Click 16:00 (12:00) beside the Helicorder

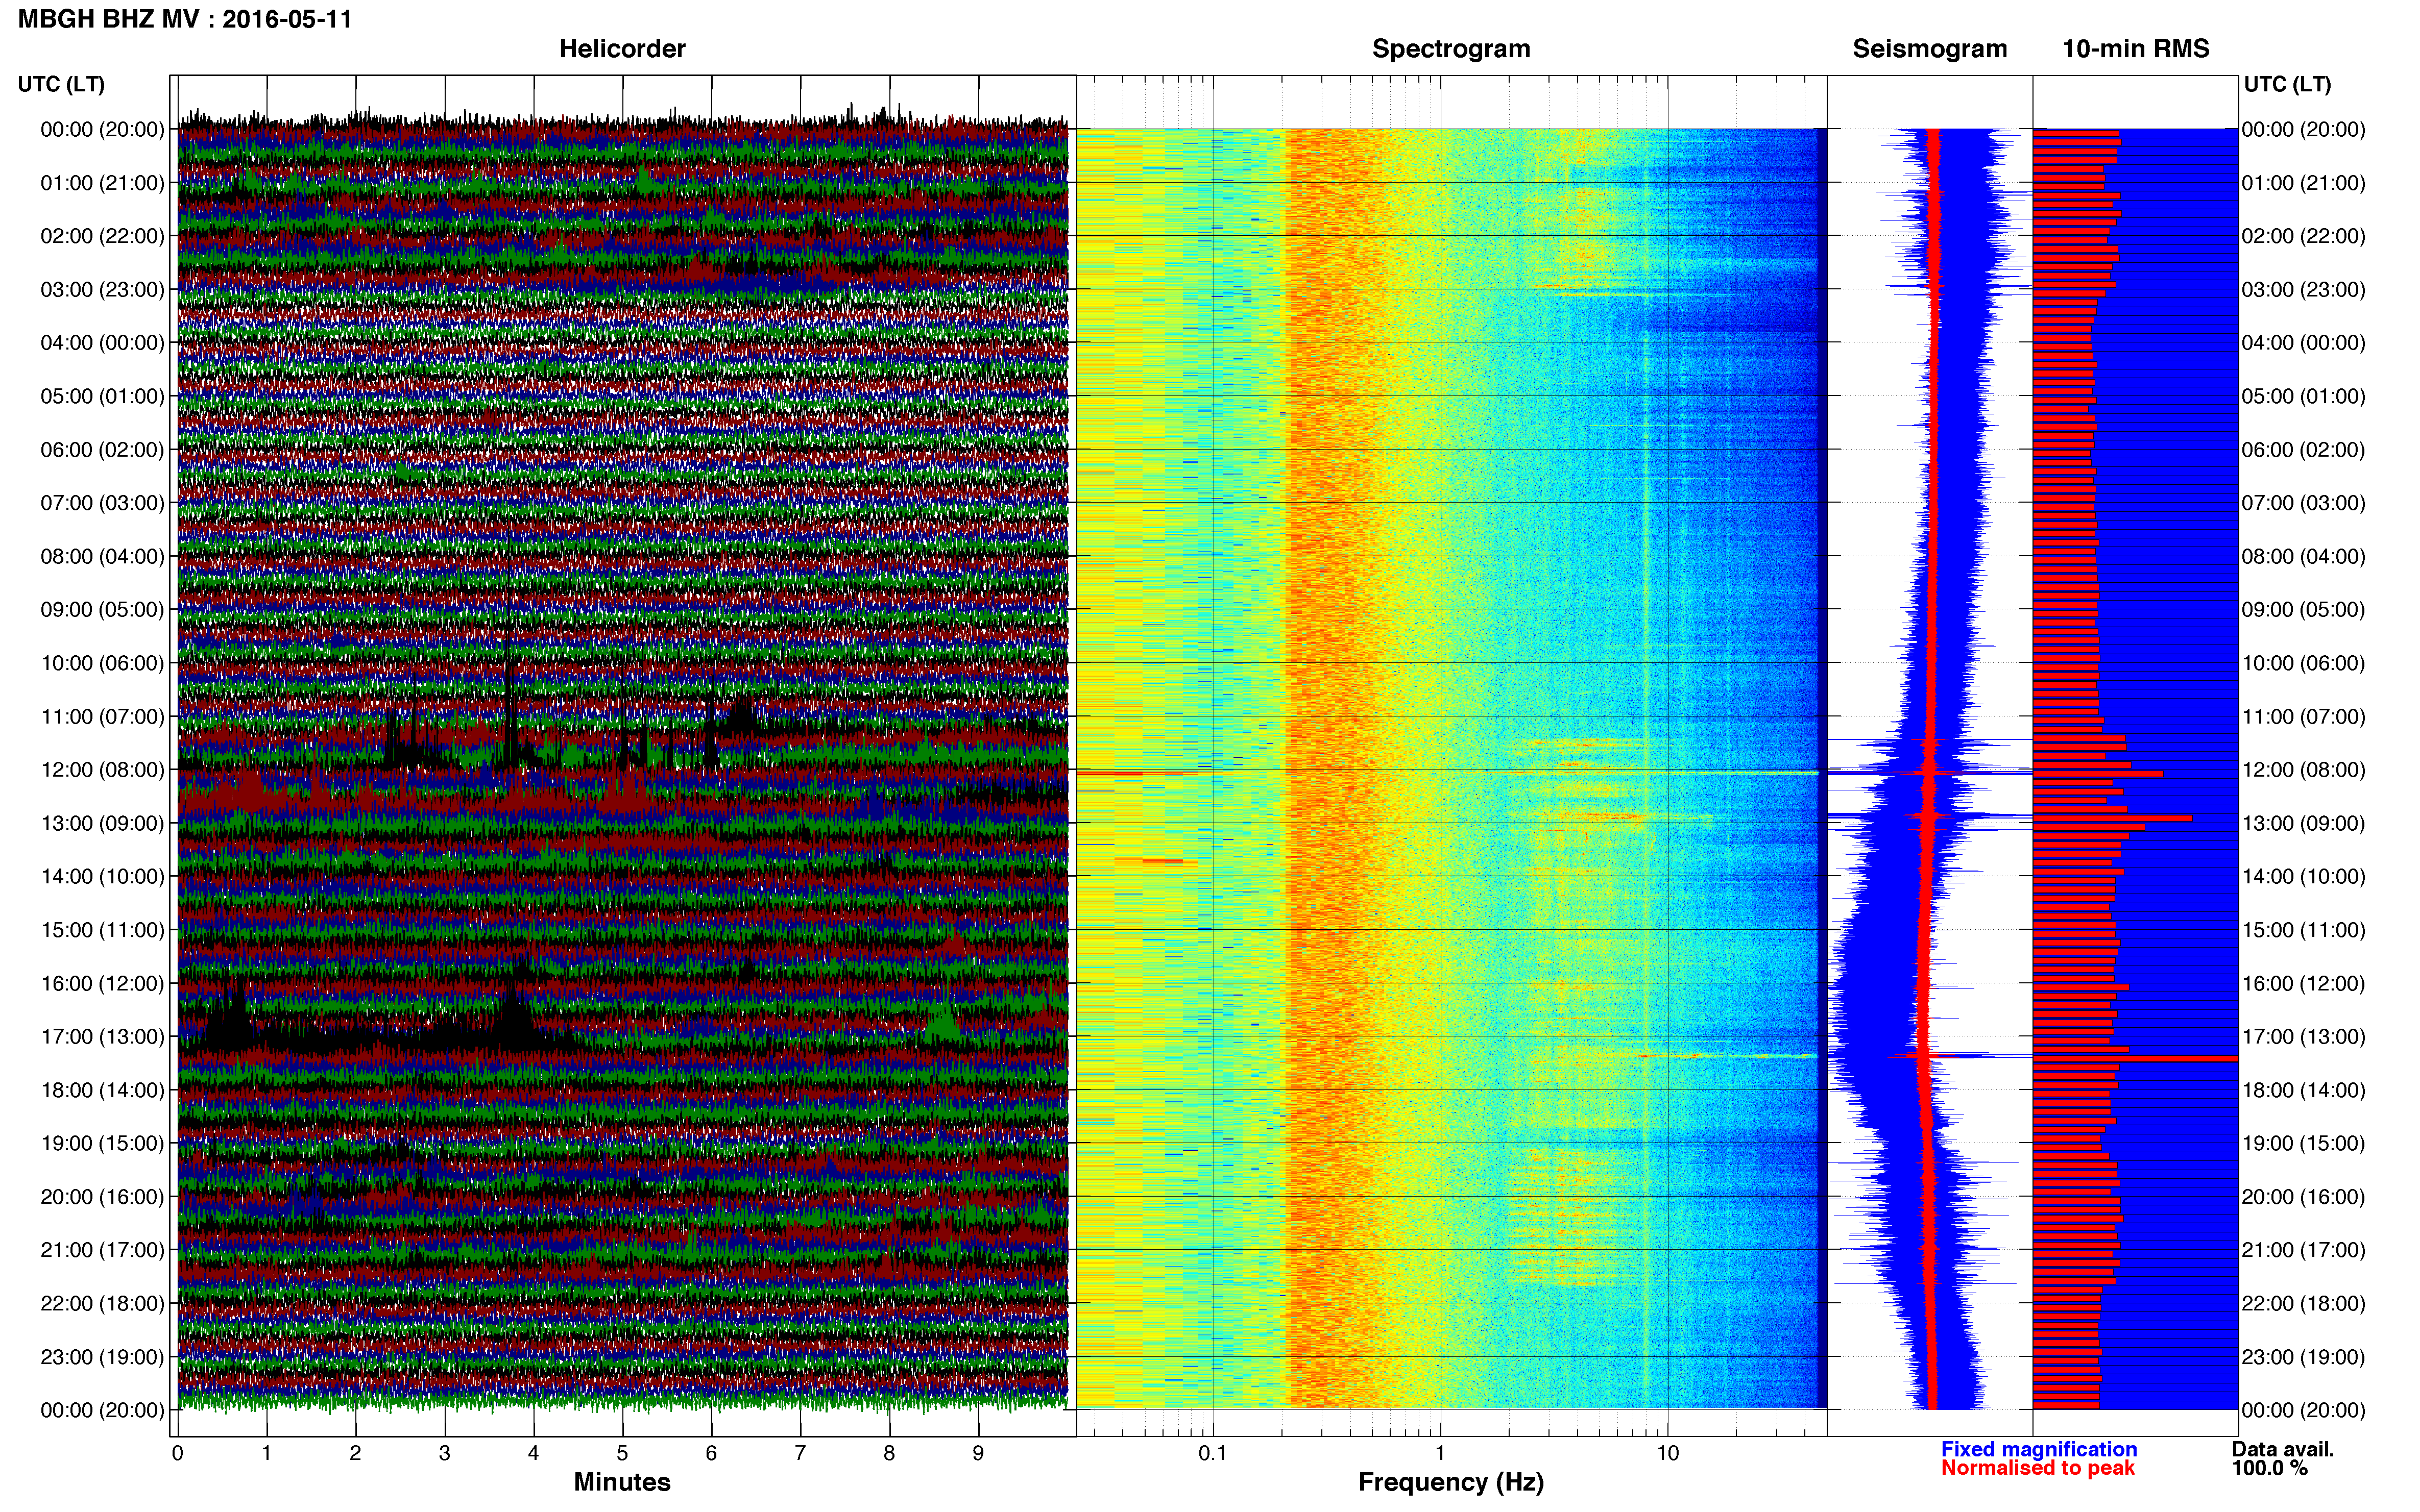coord(102,984)
